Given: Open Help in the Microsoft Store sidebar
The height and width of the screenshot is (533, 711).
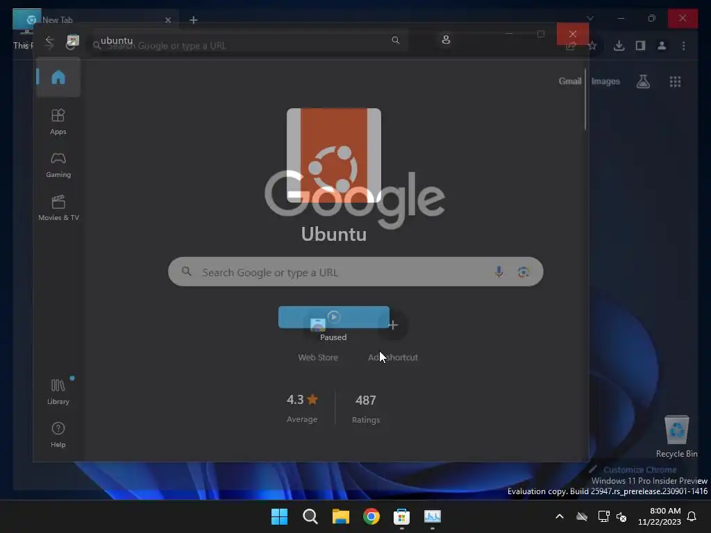Looking at the screenshot, I should pyautogui.click(x=58, y=434).
